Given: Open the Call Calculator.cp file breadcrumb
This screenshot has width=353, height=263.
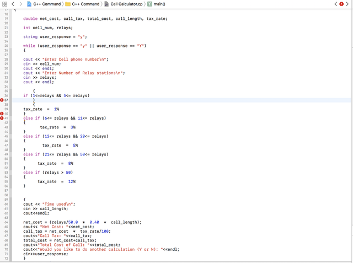Looking at the screenshot, I should (124, 4).
